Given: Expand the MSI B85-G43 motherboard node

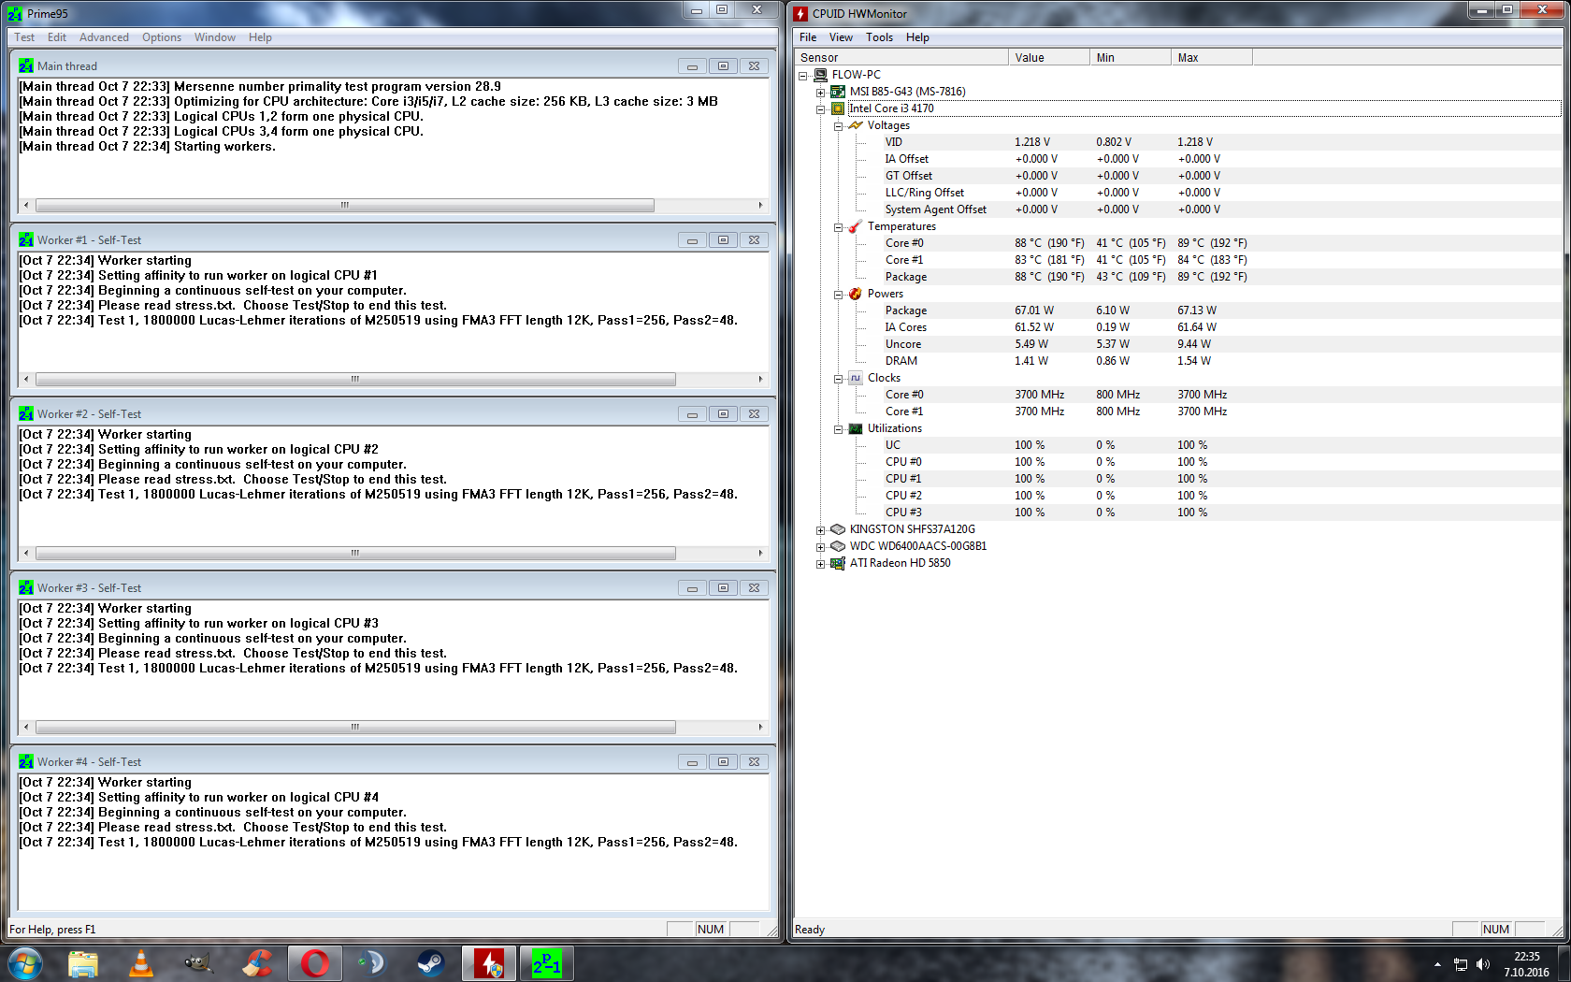Looking at the screenshot, I should click(820, 93).
